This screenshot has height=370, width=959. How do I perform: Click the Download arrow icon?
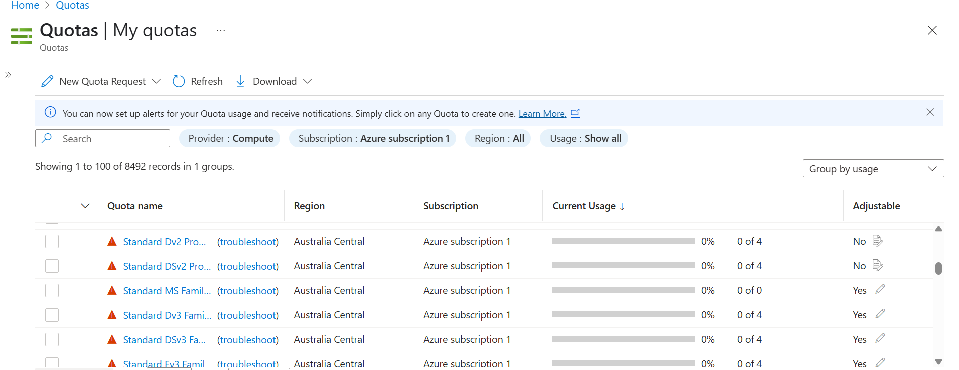[240, 81]
